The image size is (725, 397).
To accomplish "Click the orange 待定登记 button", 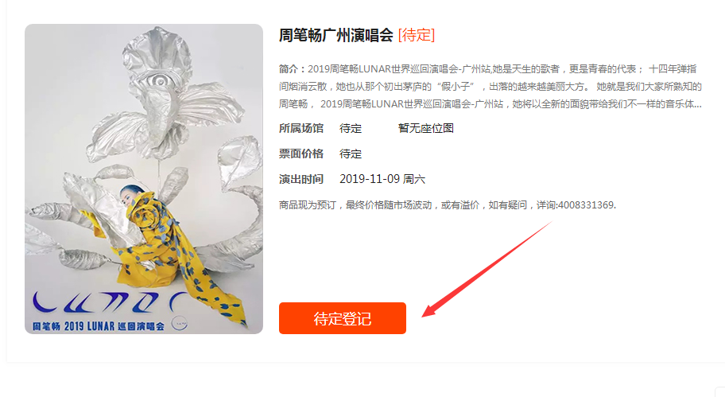I will click(x=342, y=318).
